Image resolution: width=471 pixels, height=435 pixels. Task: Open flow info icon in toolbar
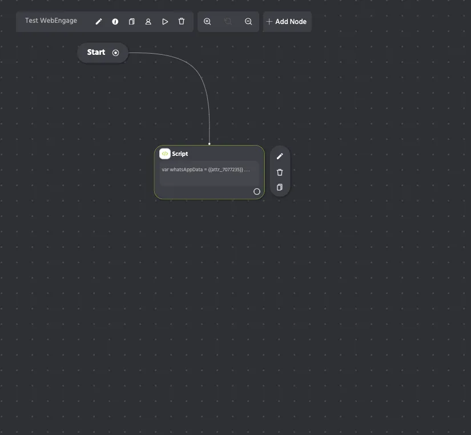pyautogui.click(x=115, y=22)
